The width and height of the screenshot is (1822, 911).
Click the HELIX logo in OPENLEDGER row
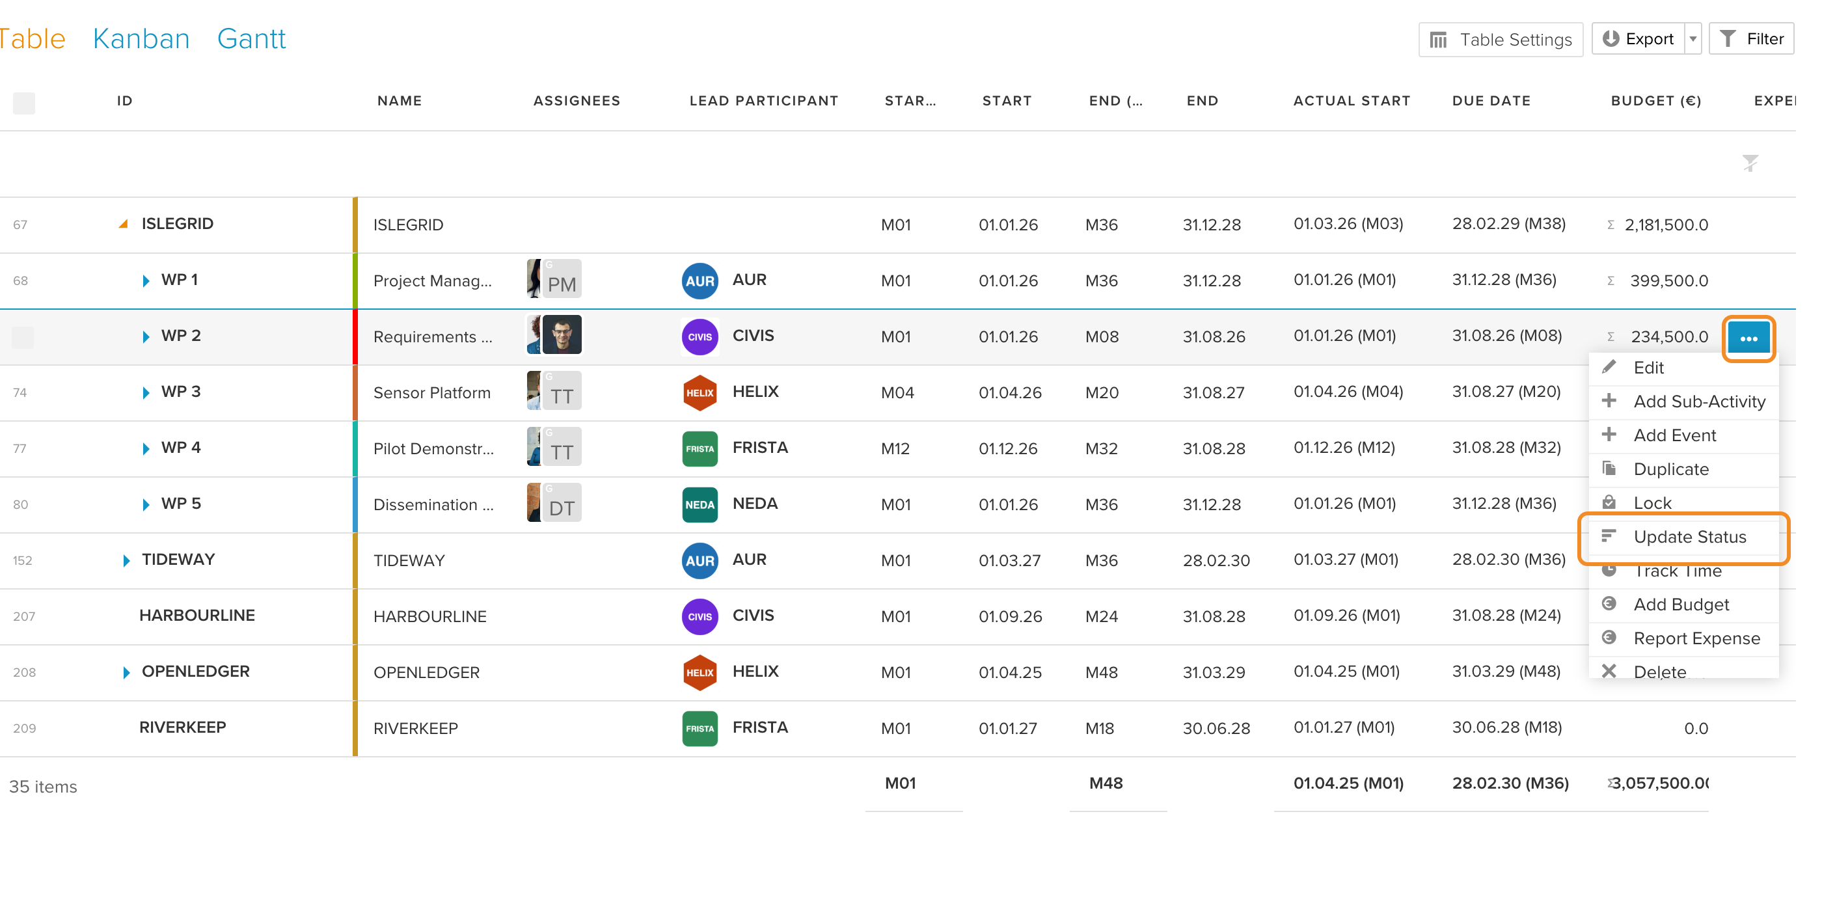(x=699, y=672)
